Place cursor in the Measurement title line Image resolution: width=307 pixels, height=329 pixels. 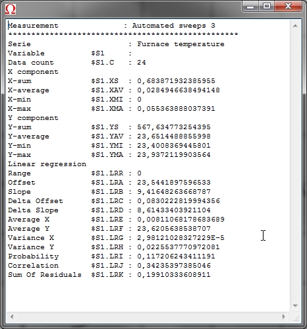pos(112,26)
